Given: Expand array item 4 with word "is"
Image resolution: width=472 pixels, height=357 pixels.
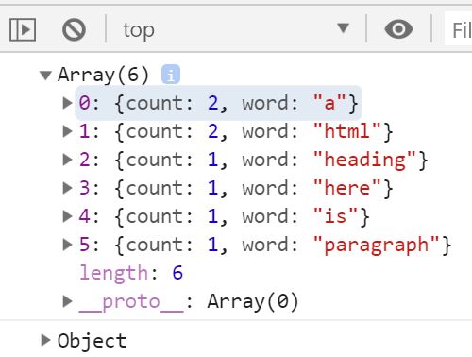Looking at the screenshot, I should (x=67, y=216).
